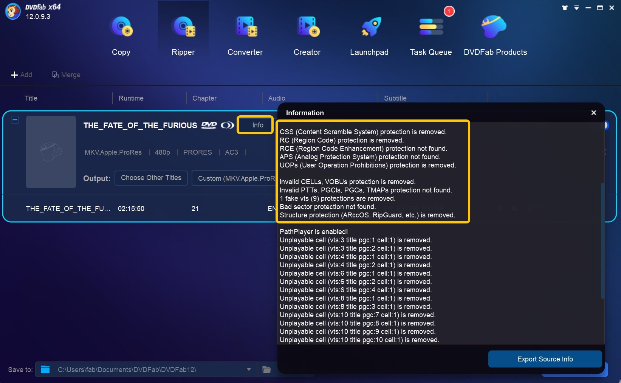Close the Information dialog

(x=594, y=113)
